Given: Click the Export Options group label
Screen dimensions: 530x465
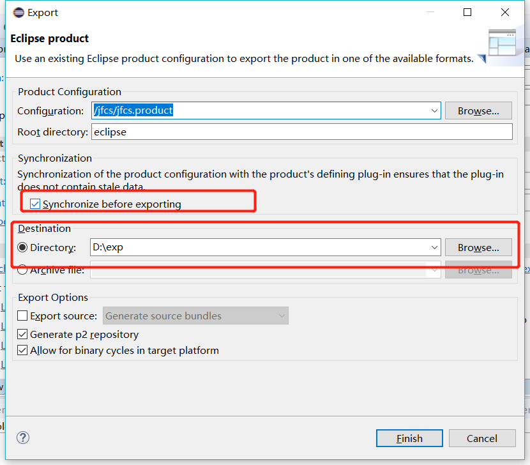Looking at the screenshot, I should [53, 297].
